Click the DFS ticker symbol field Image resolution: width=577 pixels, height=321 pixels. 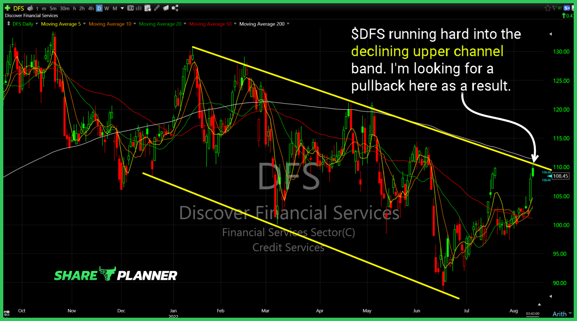pyautogui.click(x=19, y=8)
